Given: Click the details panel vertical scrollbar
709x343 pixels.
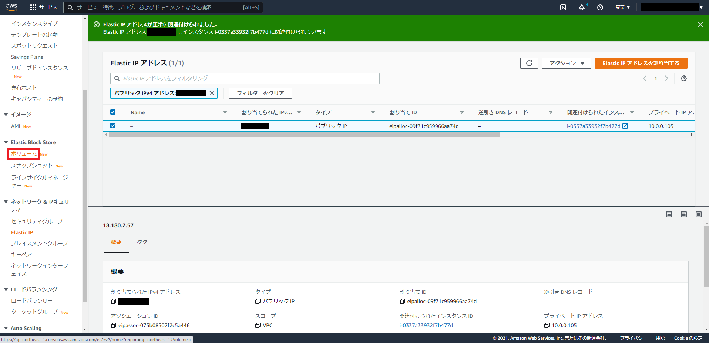Looking at the screenshot, I should tap(706, 257).
